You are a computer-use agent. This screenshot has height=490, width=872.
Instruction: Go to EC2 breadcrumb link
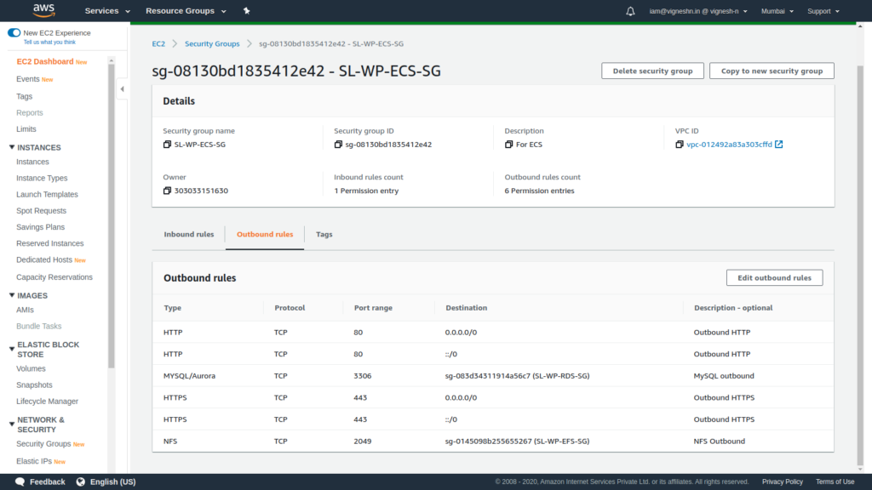[x=158, y=44]
